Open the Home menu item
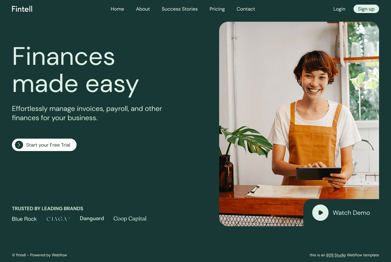 pyautogui.click(x=117, y=9)
